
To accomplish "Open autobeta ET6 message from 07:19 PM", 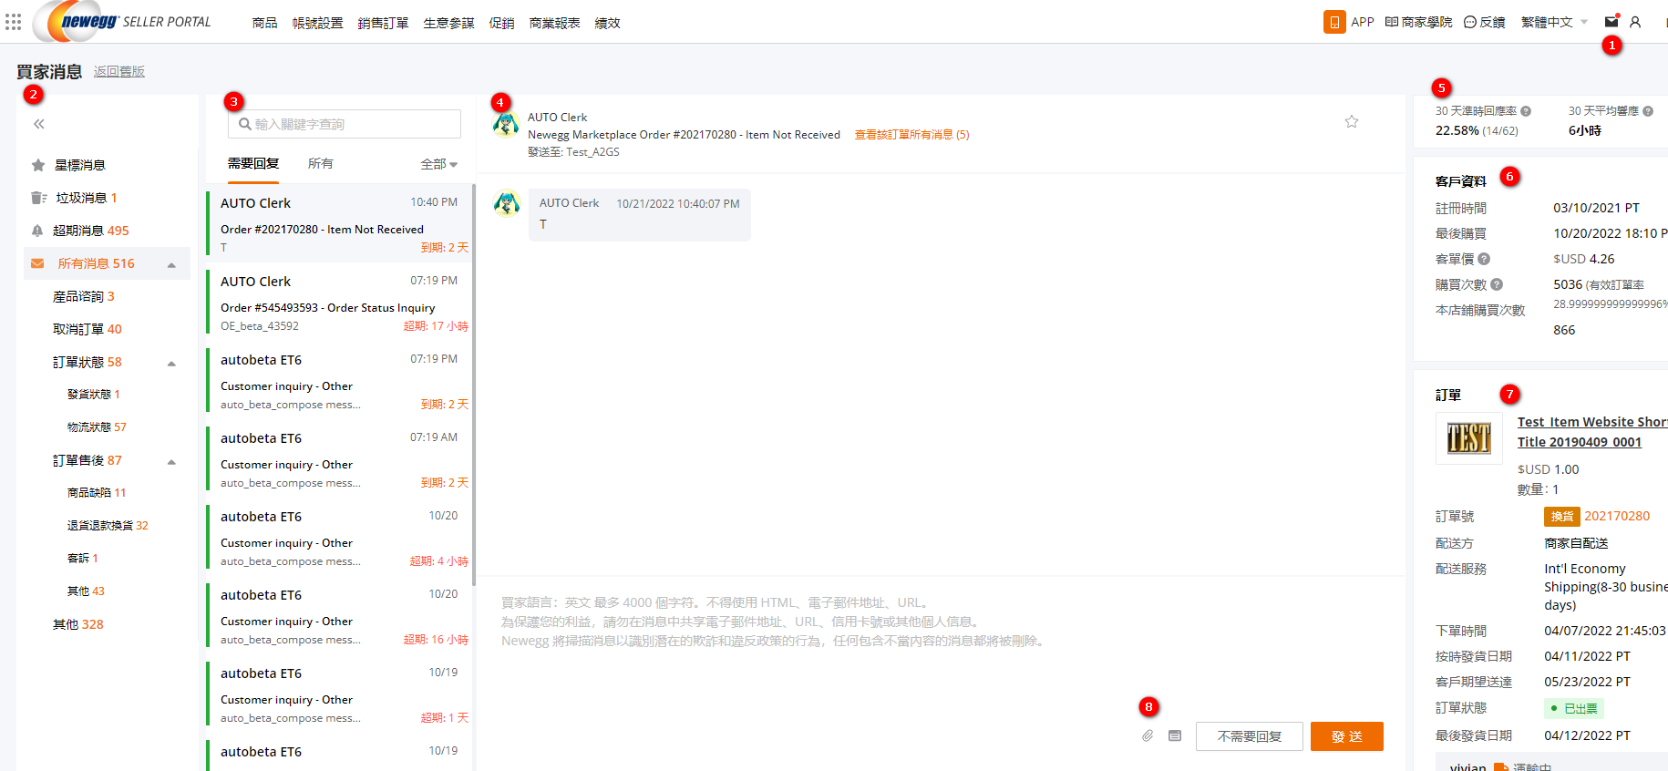I will coord(338,381).
